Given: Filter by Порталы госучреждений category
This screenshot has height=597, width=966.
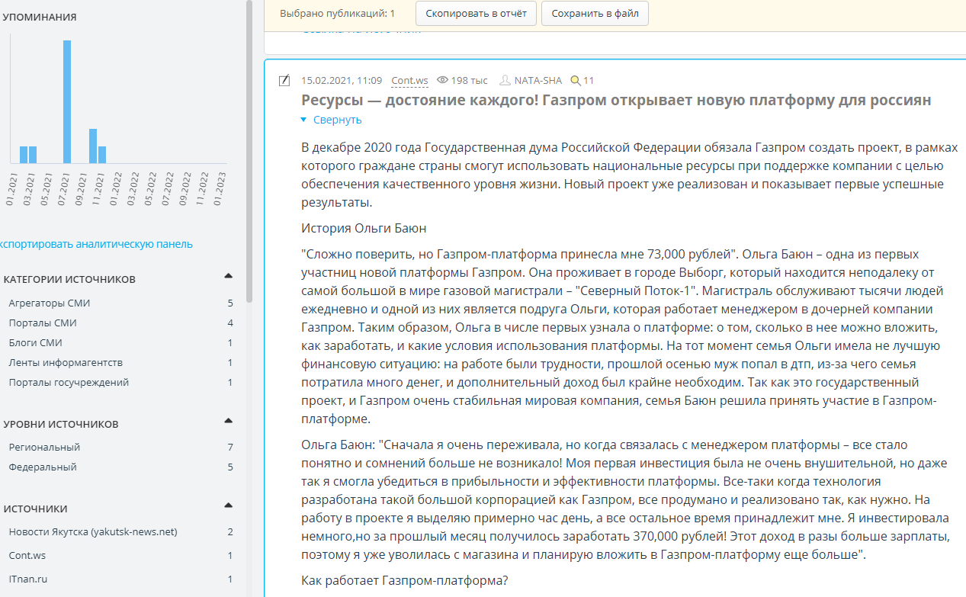Looking at the screenshot, I should tap(69, 382).
